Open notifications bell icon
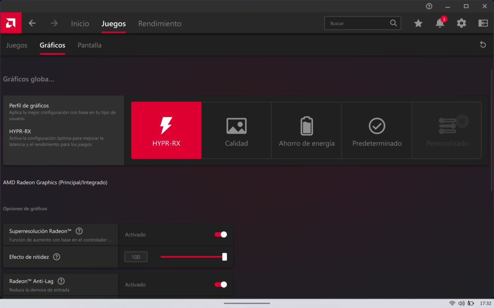Image resolution: width=494 pixels, height=308 pixels. coord(440,23)
